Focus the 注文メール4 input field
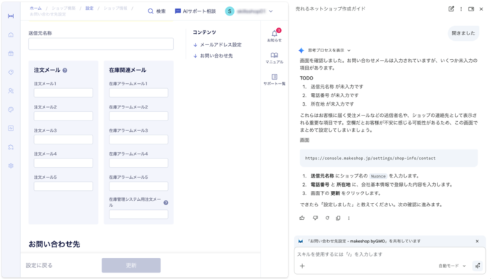Screen dimensions: 491x279 coord(64,163)
